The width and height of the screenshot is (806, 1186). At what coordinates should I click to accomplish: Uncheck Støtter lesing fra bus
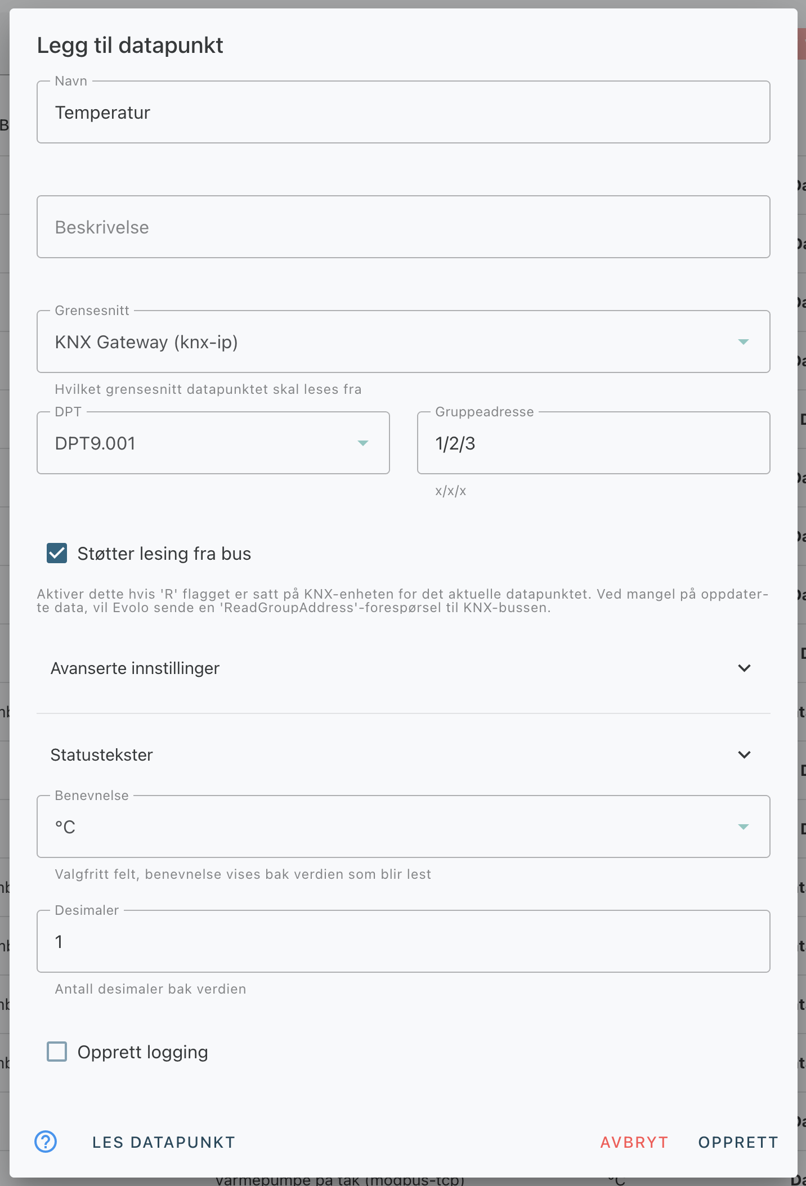click(57, 554)
